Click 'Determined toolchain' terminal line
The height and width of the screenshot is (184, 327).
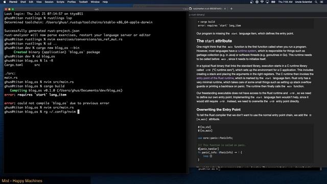pyautogui.click(x=78, y=22)
